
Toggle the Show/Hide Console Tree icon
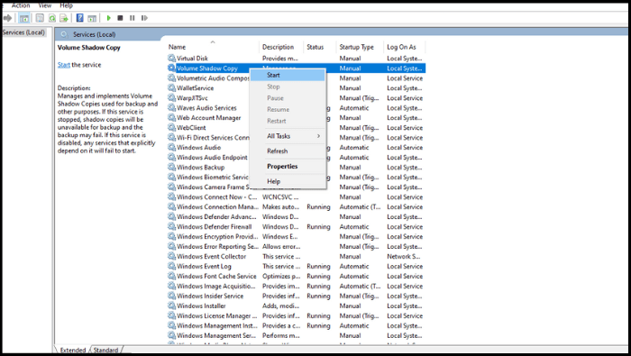coord(24,18)
